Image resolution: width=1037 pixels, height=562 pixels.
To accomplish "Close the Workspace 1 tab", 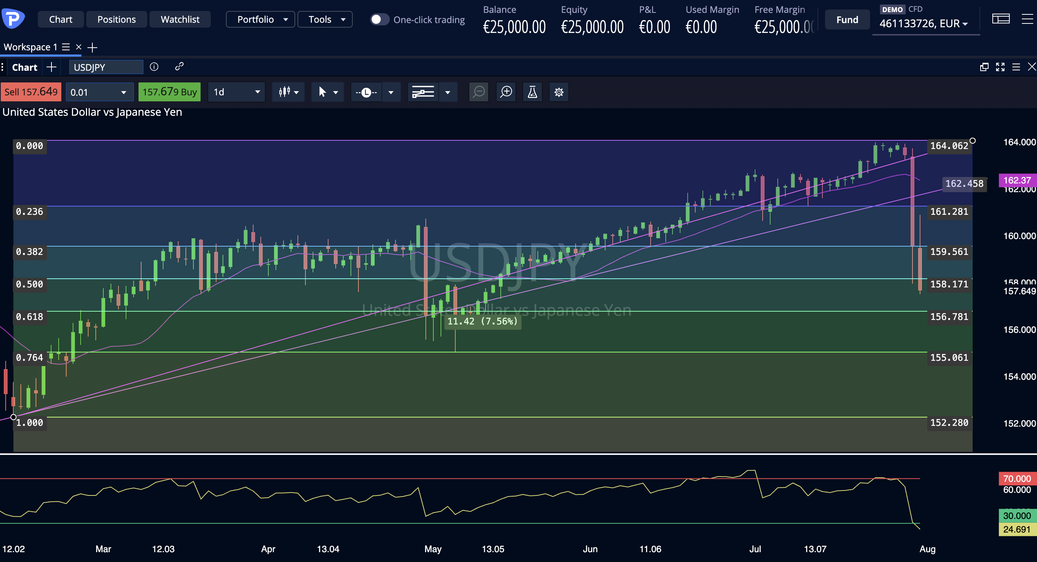I will click(78, 47).
